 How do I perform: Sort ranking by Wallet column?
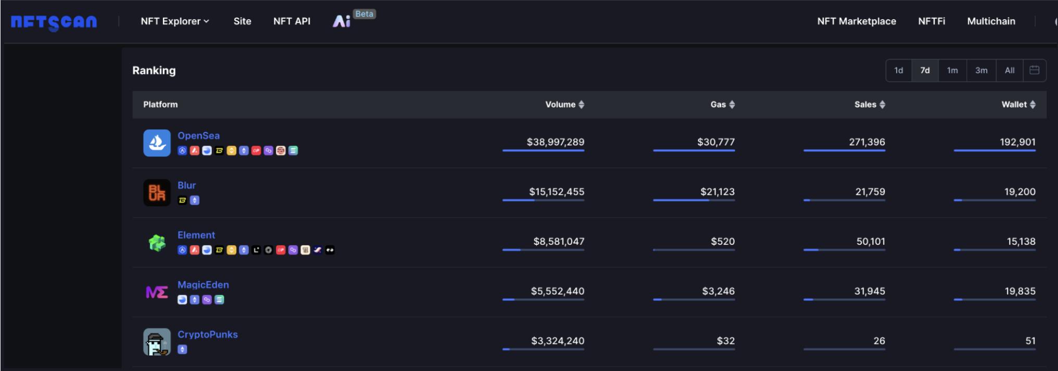(x=1018, y=104)
